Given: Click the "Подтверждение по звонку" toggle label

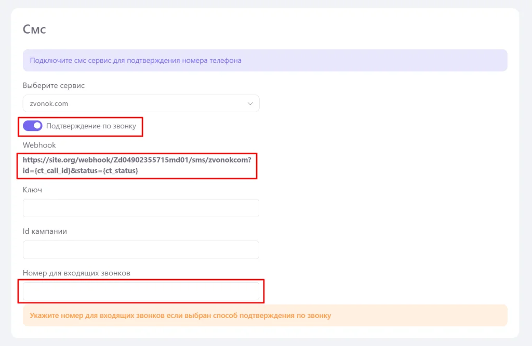Looking at the screenshot, I should (x=91, y=126).
